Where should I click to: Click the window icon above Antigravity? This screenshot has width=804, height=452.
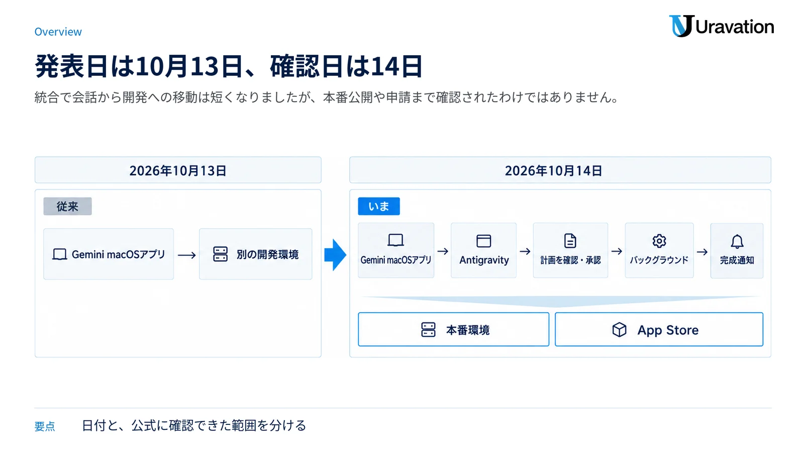click(x=484, y=241)
